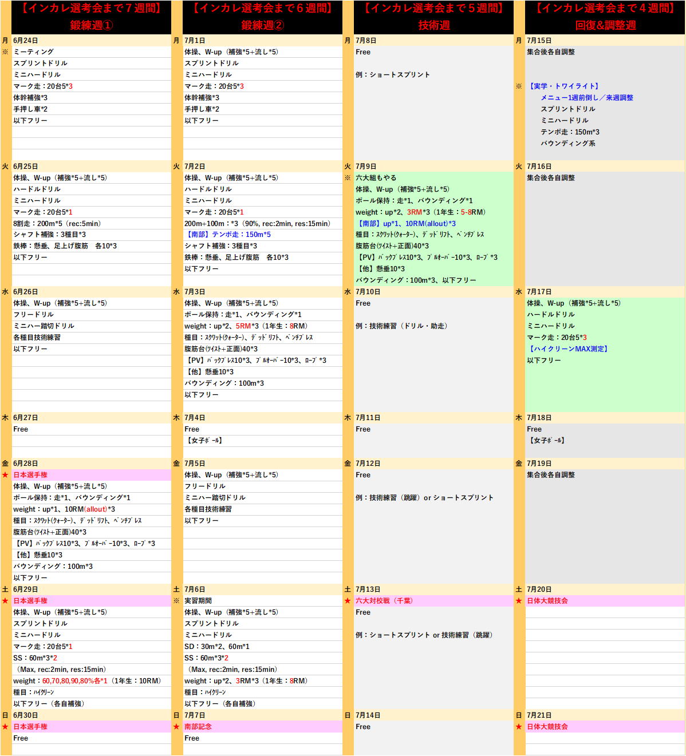Click the ※ mark beside ミーティング
The image size is (686, 756).
click(5, 52)
